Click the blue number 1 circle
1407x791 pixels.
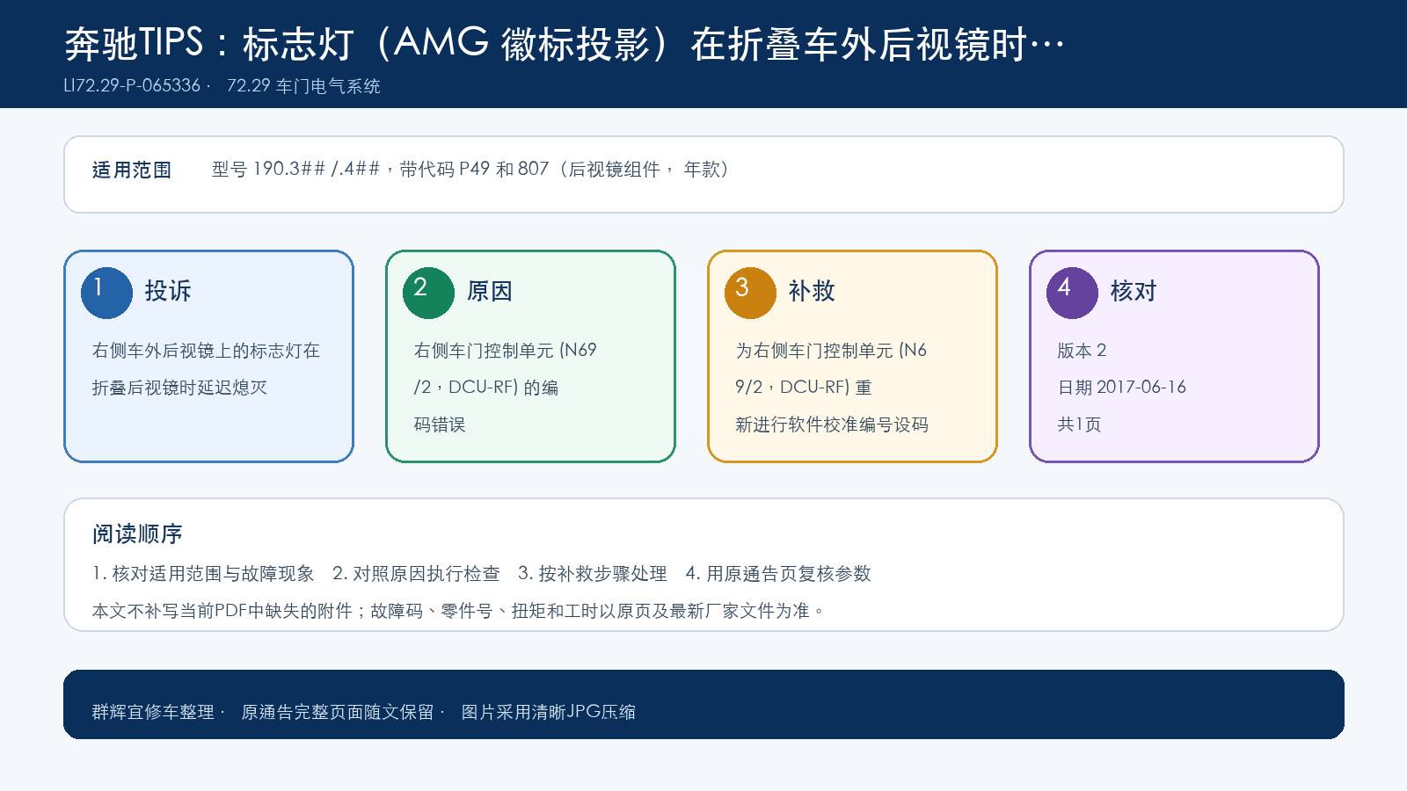(x=106, y=293)
